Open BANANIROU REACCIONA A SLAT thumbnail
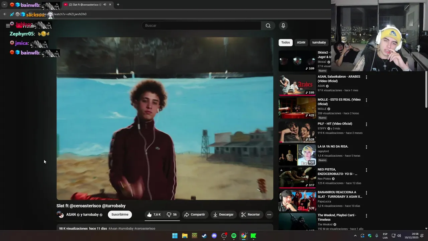Image resolution: width=428 pixels, height=241 pixels. (x=297, y=201)
